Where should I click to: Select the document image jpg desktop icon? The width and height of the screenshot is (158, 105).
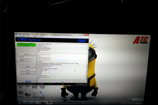click(x=35, y=94)
